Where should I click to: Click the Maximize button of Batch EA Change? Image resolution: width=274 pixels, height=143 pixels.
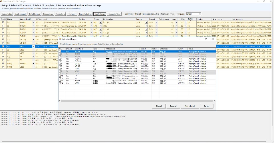(x=206, y=39)
